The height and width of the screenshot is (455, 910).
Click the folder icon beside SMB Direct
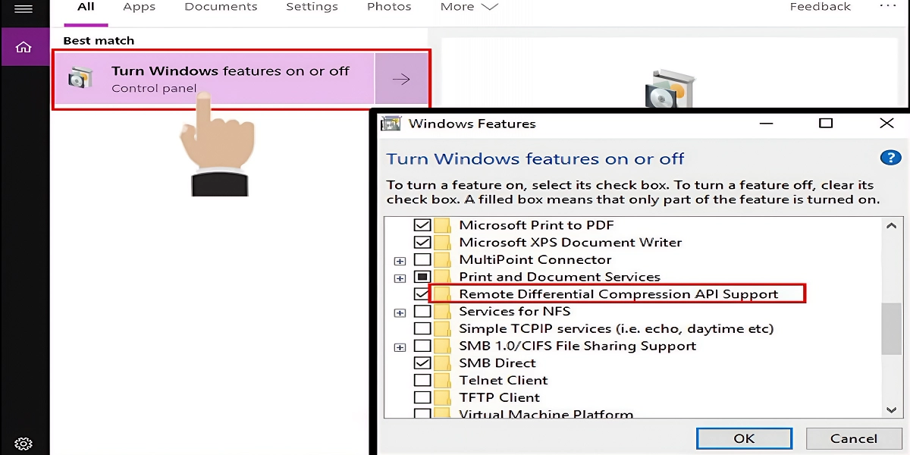(443, 363)
